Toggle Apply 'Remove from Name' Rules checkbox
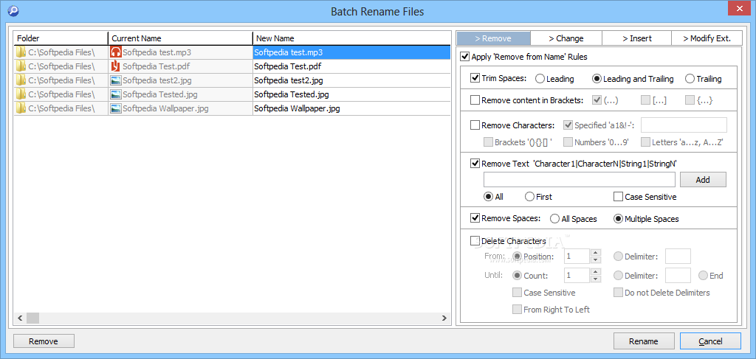The height and width of the screenshot is (359, 756). (465, 57)
